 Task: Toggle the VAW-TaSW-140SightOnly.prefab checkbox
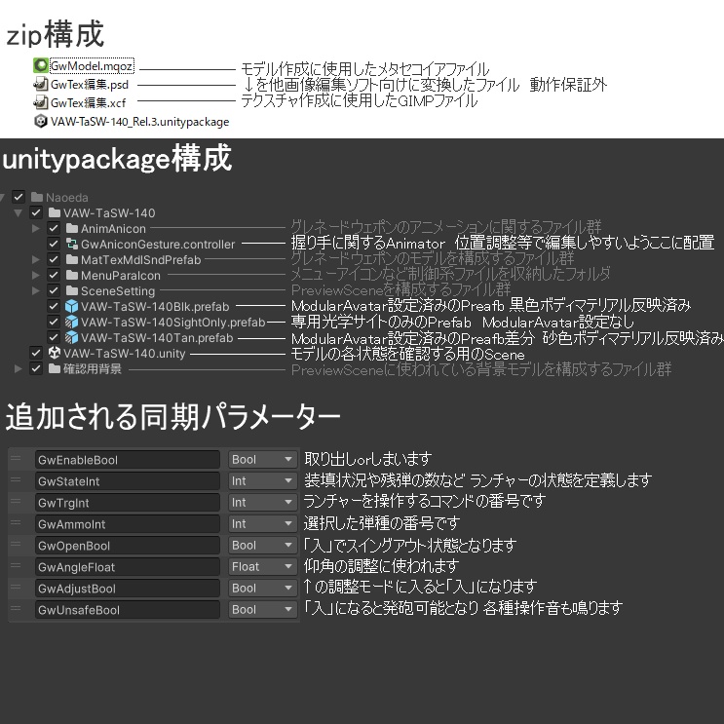pos(54,322)
